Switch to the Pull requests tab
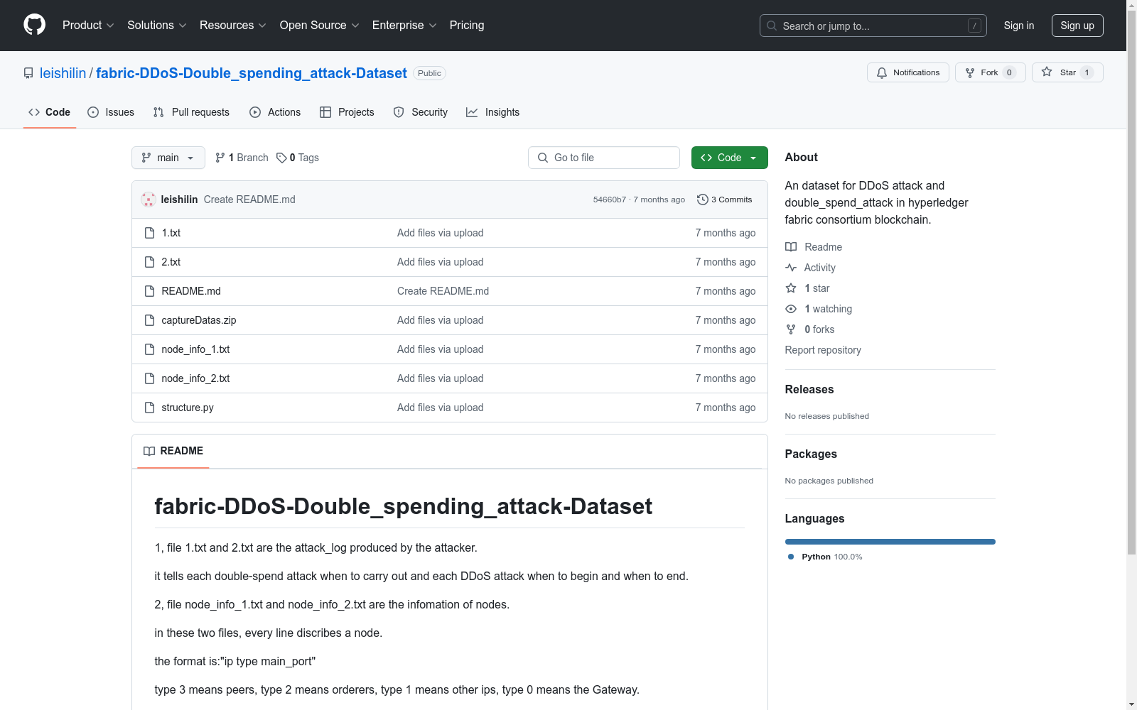Viewport: 1137px width, 710px height. coord(191,112)
